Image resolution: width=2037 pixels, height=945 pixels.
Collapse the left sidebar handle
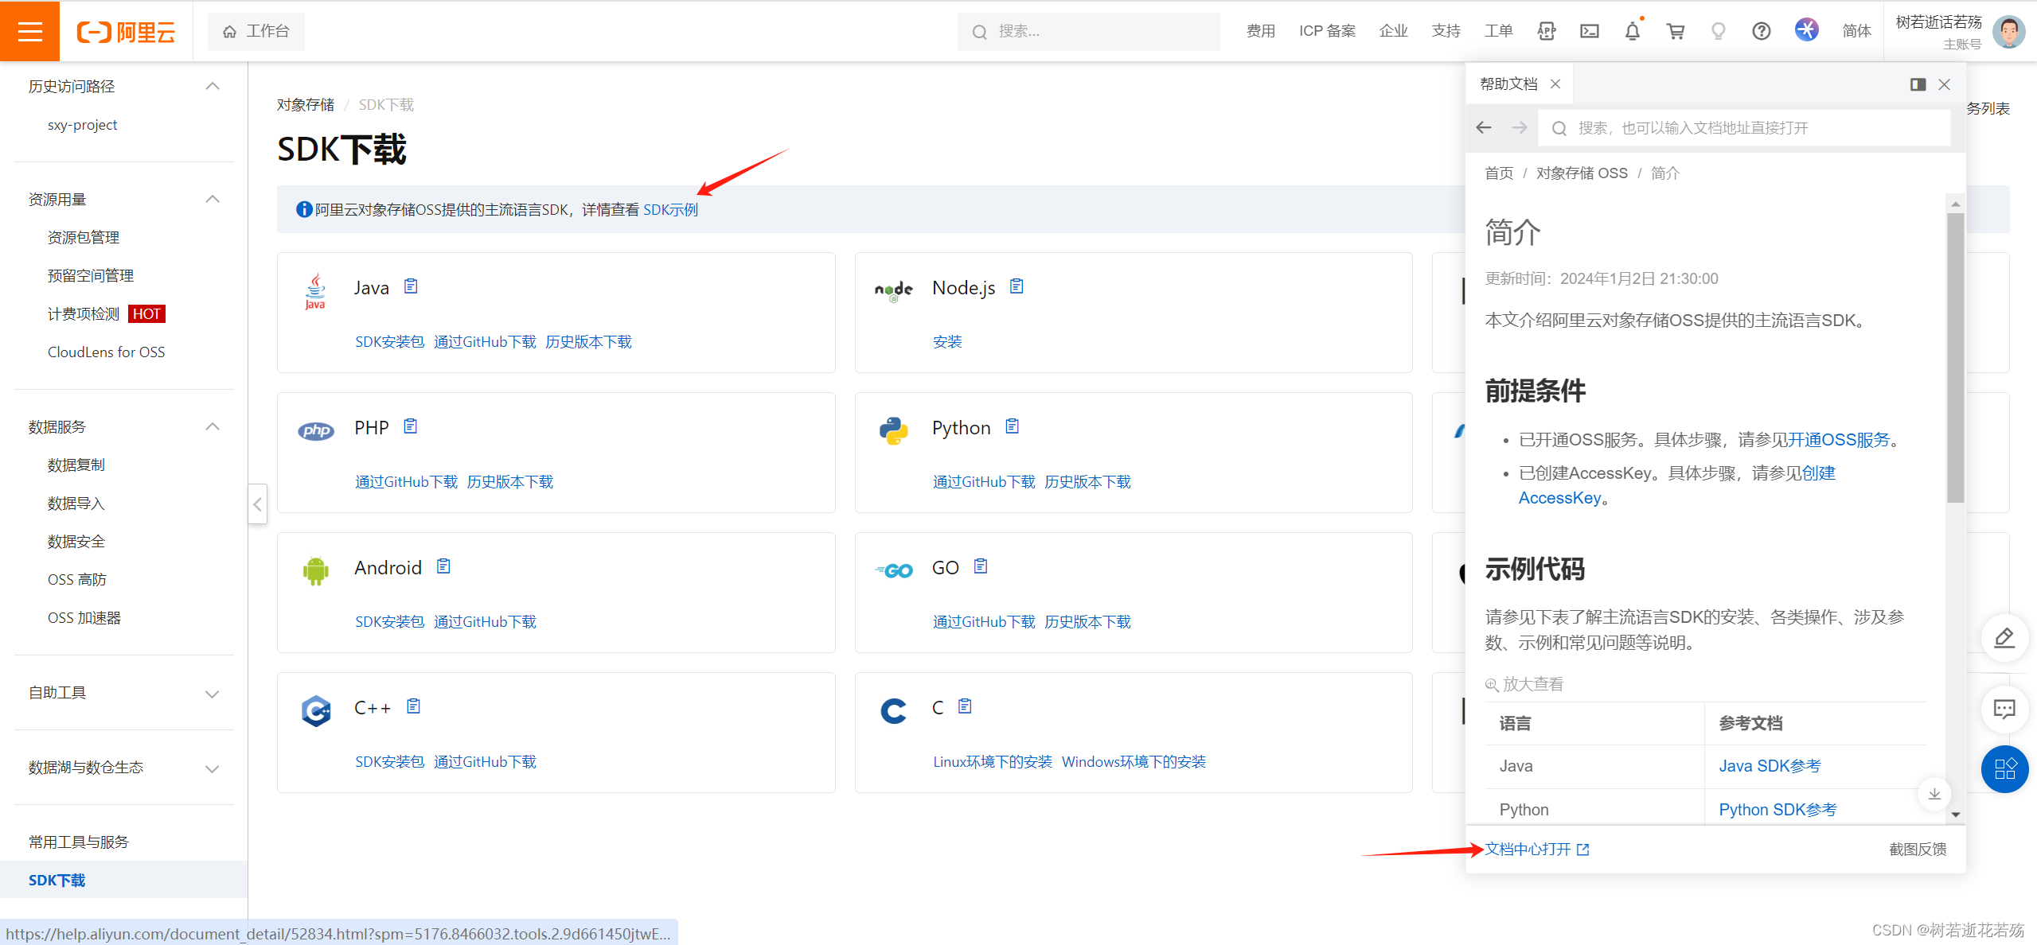click(x=257, y=504)
